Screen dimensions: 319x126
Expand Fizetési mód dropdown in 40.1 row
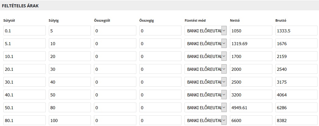pos(206,95)
